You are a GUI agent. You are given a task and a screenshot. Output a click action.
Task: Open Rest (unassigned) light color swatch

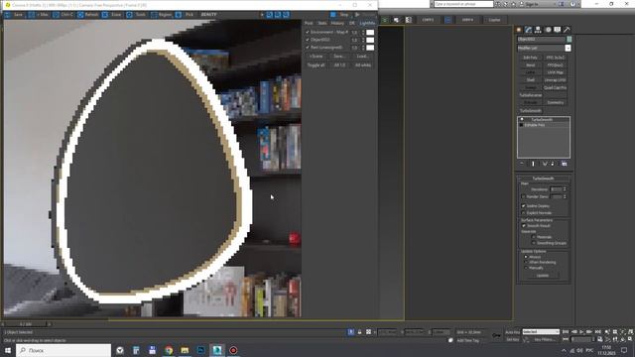370,48
